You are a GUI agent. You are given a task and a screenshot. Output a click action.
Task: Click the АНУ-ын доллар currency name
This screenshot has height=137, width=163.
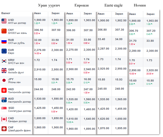click(17, 23)
